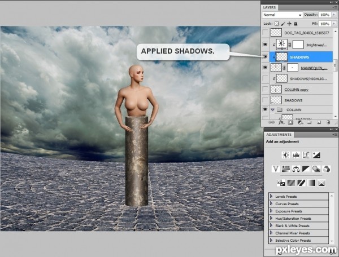The image size is (339, 257).
Task: Add a Channel Mixer adjustment
Action: point(326,169)
